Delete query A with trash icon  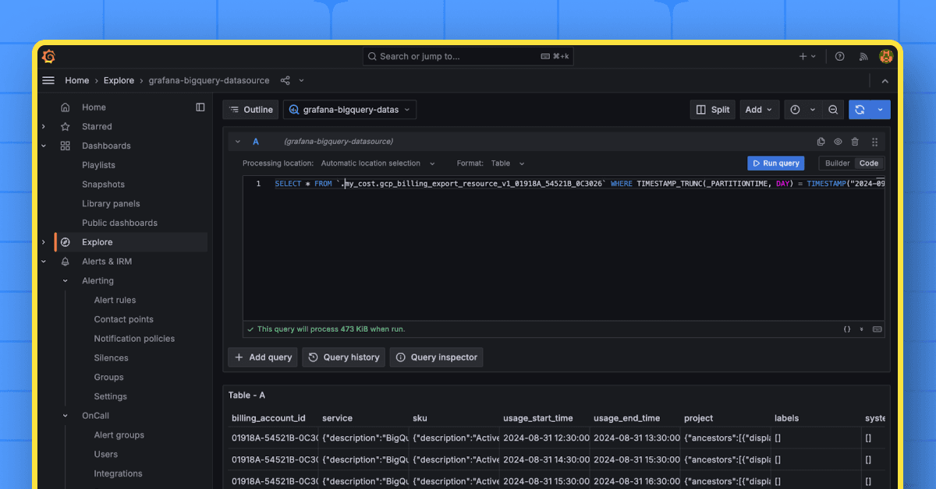[854, 141]
